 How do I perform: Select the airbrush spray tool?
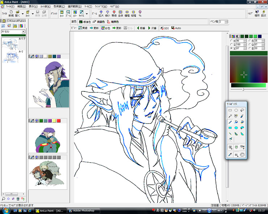[x=230, y=140]
